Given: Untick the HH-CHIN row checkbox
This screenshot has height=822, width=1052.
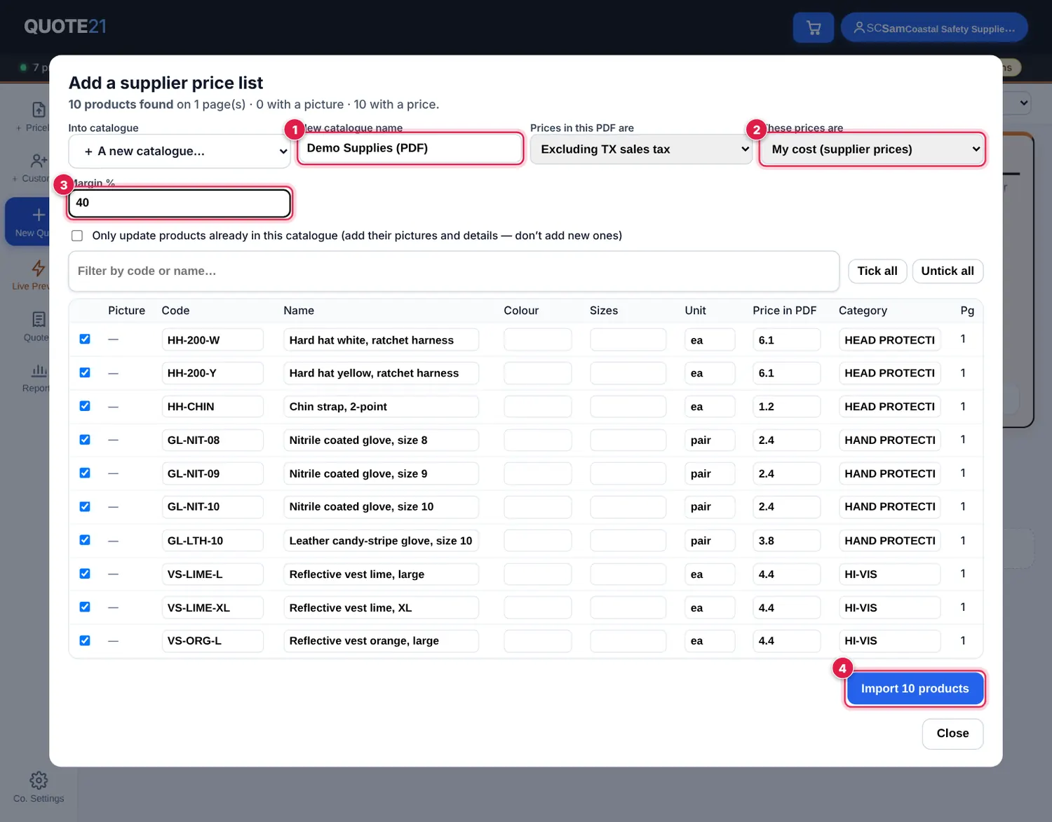Looking at the screenshot, I should click(85, 406).
